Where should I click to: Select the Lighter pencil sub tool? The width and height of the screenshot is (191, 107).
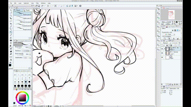pyautogui.click(x=22, y=18)
